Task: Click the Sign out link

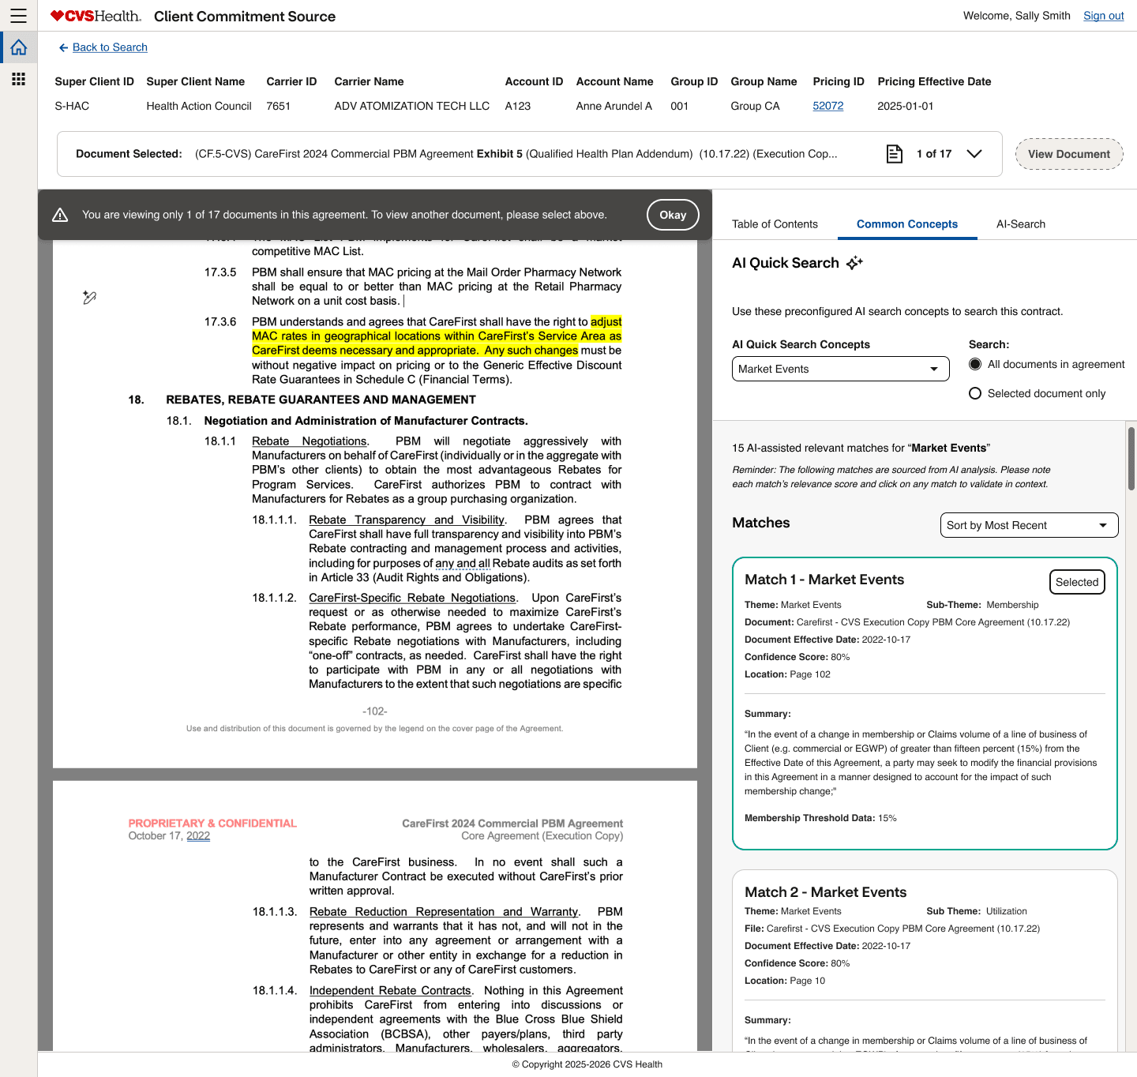Action: coord(1103,16)
